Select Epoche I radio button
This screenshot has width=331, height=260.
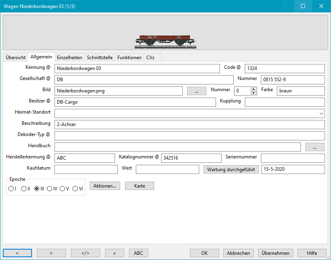[11, 189]
